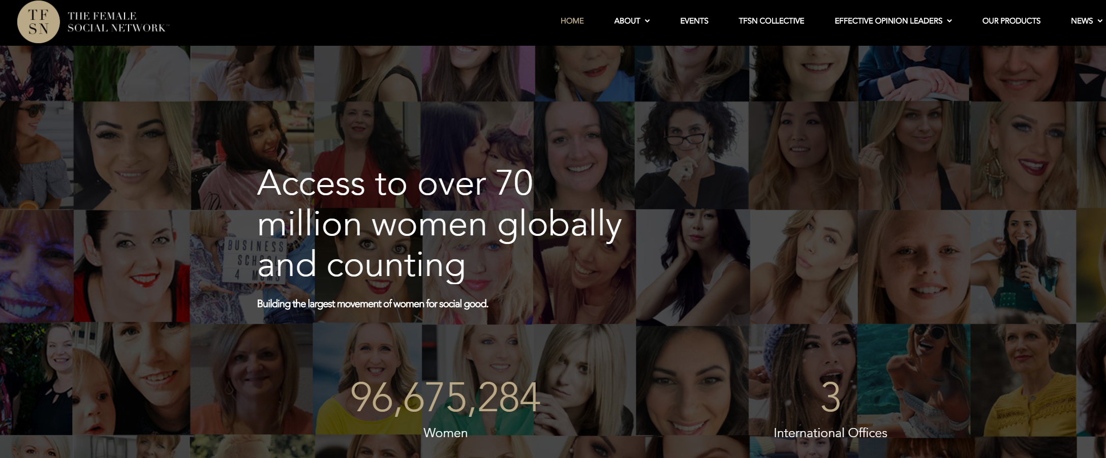Screen dimensions: 1106x458
Task: Expand the About dropdown chevron
Action: click(647, 21)
